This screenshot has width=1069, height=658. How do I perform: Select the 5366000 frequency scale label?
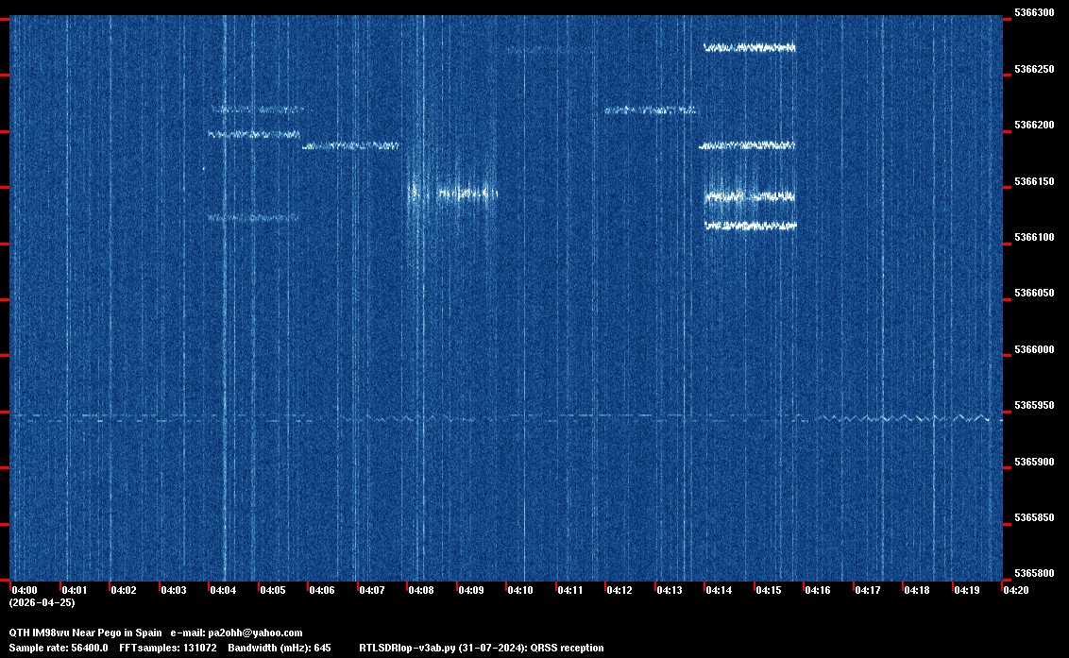pyautogui.click(x=1033, y=349)
